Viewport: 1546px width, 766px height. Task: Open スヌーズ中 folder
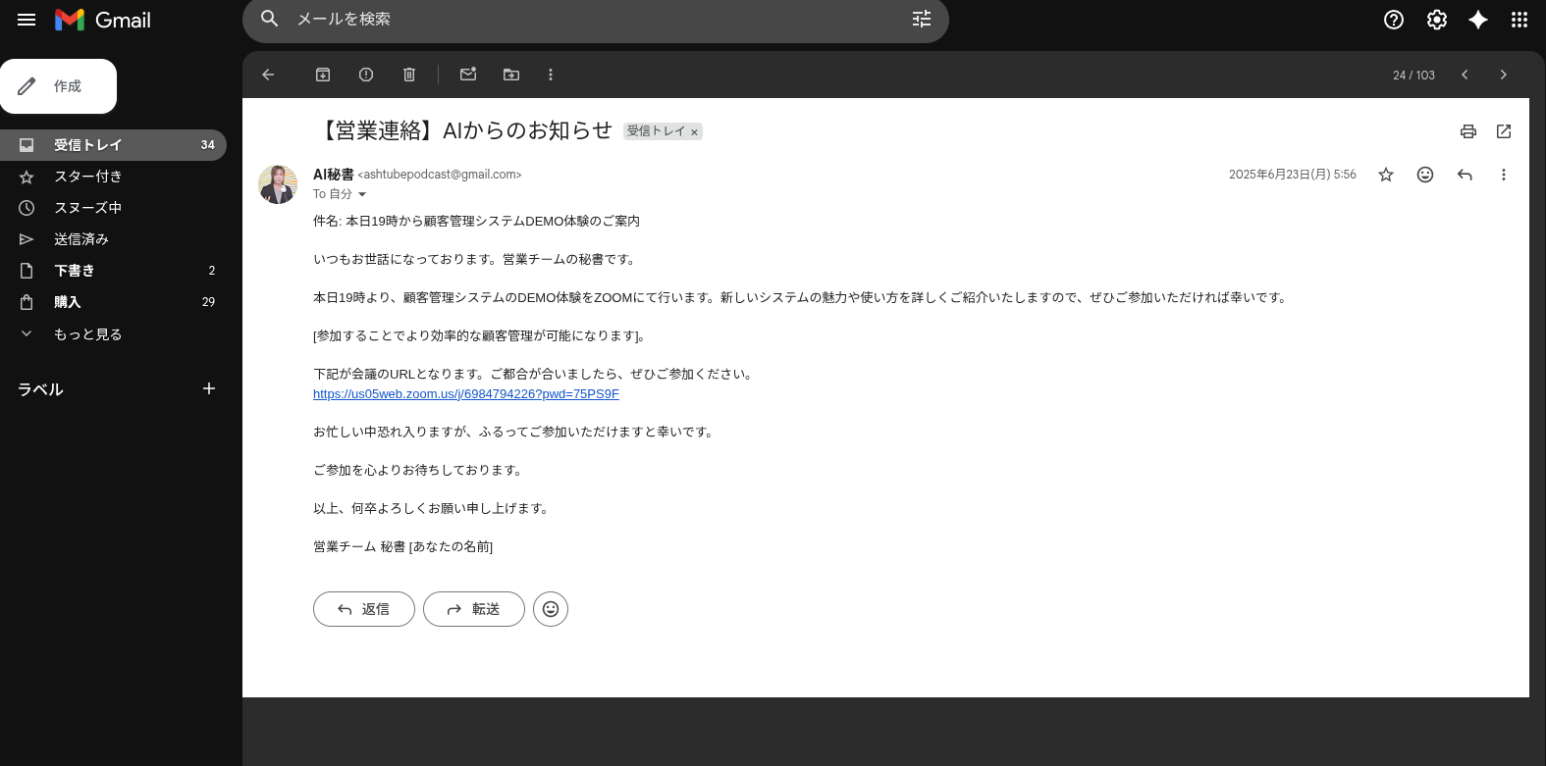[113, 208]
